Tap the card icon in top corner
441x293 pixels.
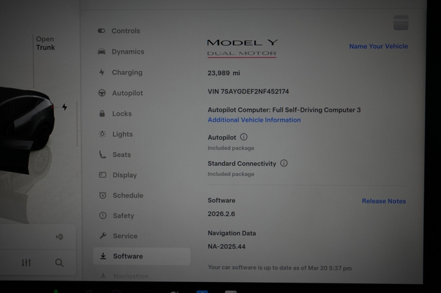pyautogui.click(x=401, y=23)
